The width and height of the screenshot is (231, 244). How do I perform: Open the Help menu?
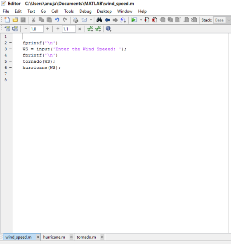point(142,11)
